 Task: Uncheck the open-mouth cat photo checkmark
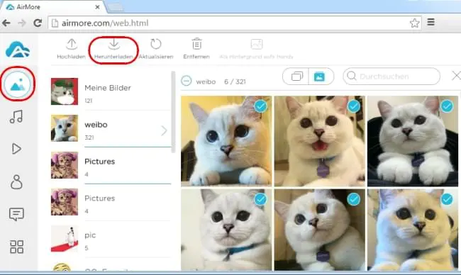pyautogui.click(x=354, y=106)
